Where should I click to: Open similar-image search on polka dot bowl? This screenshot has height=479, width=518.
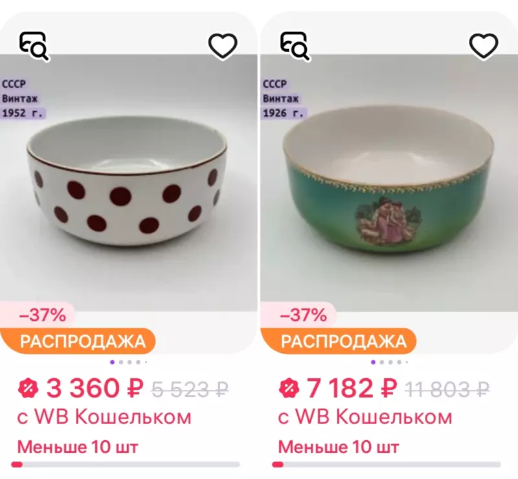34,46
